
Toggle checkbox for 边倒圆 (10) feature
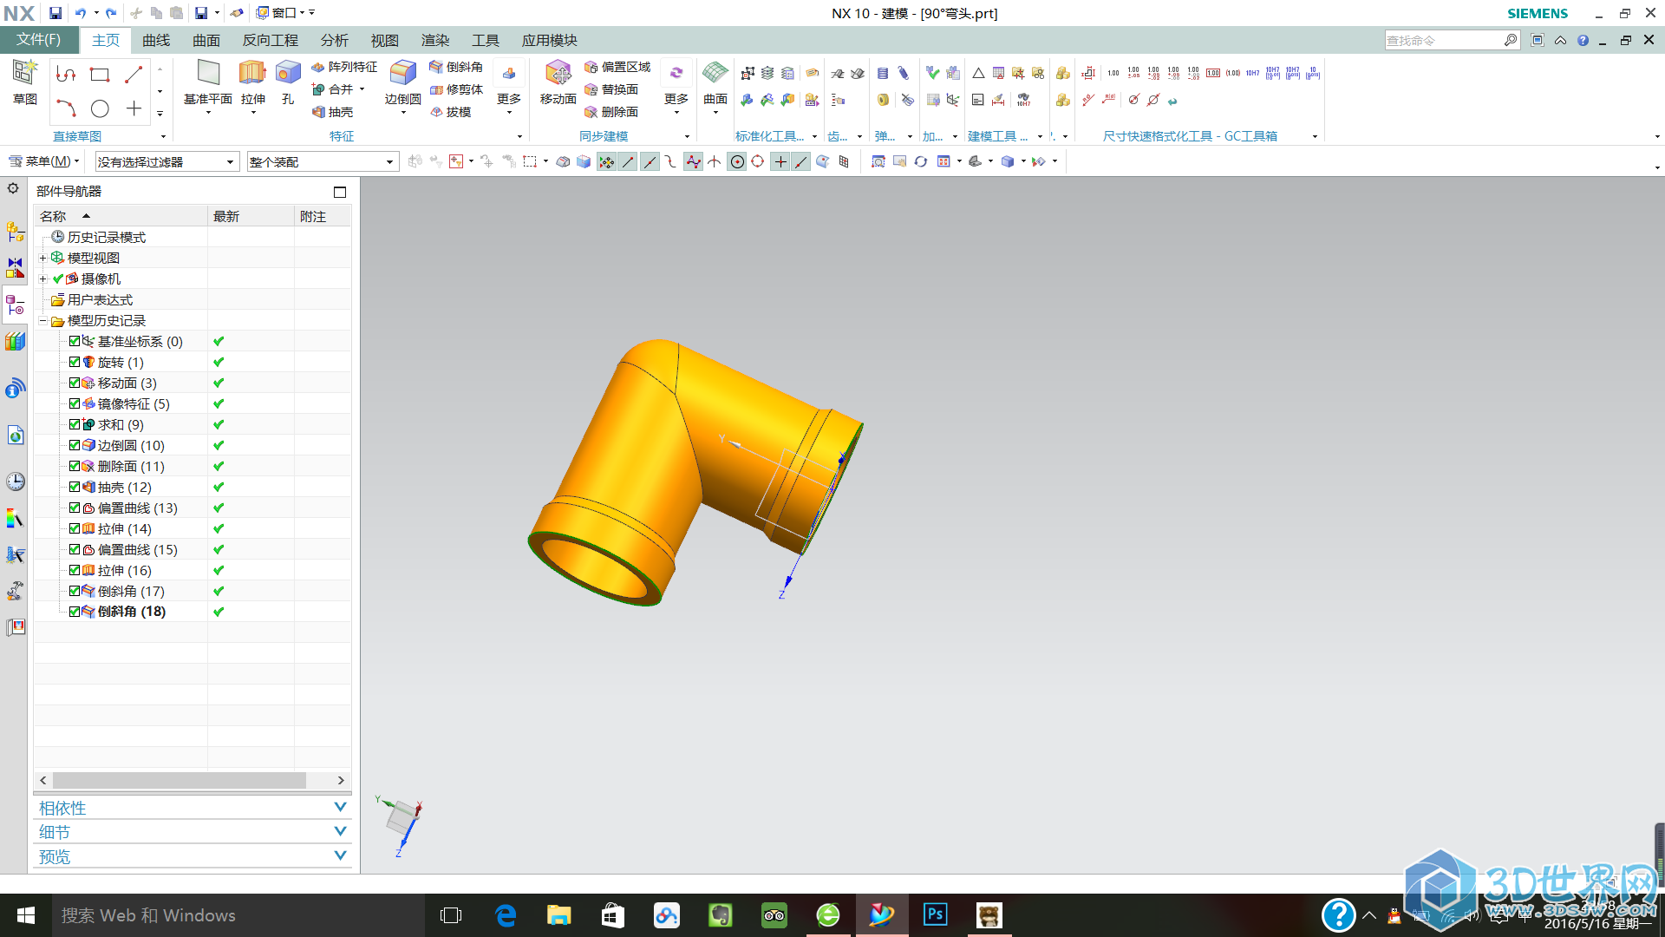click(75, 445)
